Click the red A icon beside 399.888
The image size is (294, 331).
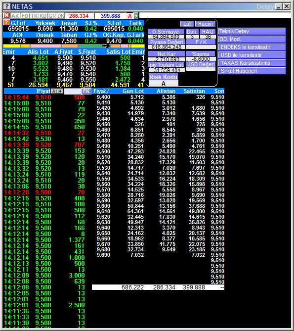[x=130, y=16]
